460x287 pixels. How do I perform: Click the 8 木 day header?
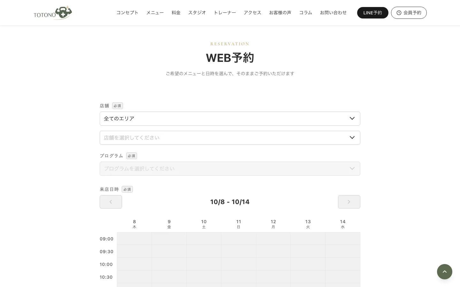pos(134,224)
